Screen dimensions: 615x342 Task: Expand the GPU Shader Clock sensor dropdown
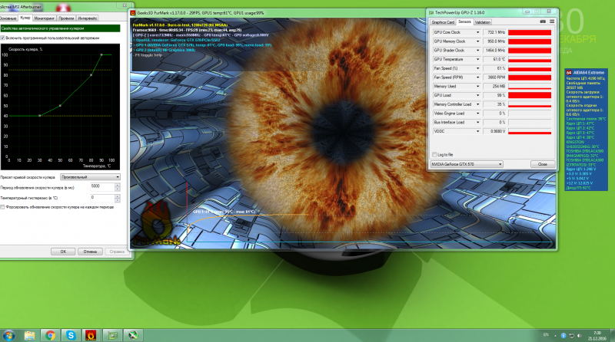click(477, 51)
